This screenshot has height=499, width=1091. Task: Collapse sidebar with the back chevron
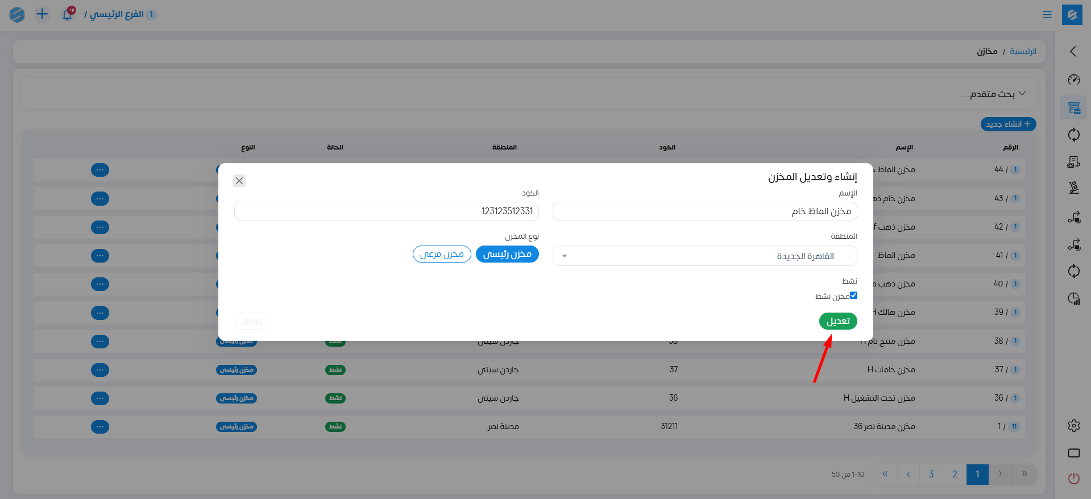(x=1073, y=51)
